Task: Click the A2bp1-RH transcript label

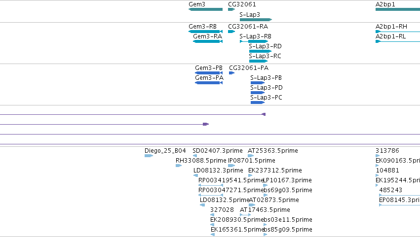Action: (x=391, y=27)
